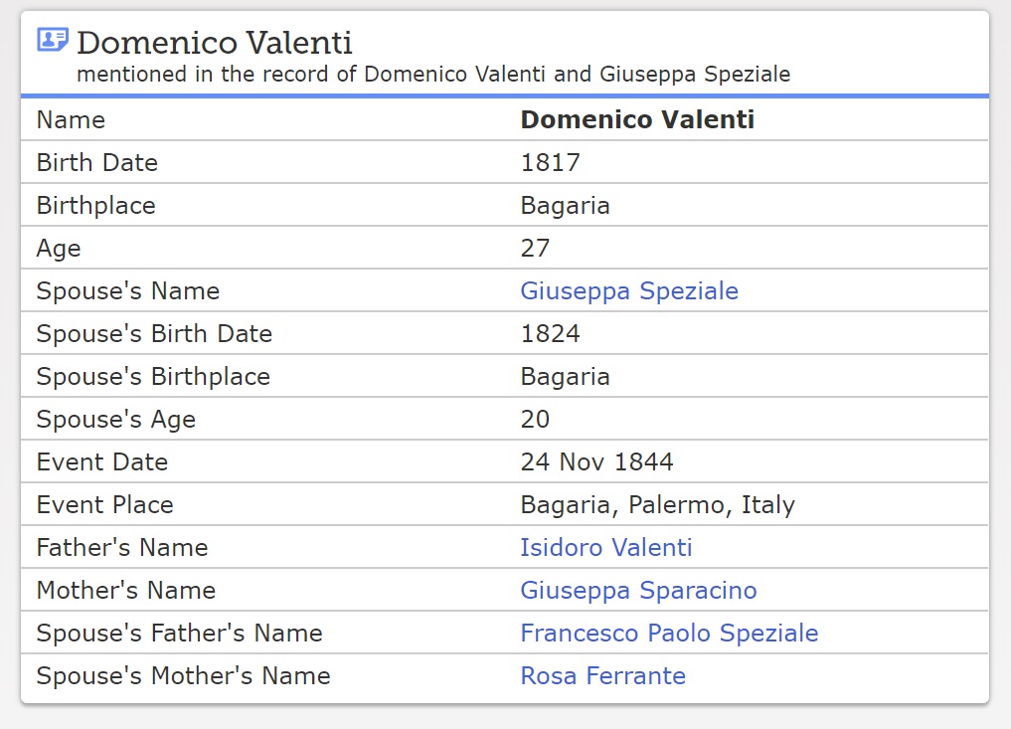Image resolution: width=1011 pixels, height=729 pixels.
Task: Follow the Rosa Ferrante link
Action: (602, 676)
